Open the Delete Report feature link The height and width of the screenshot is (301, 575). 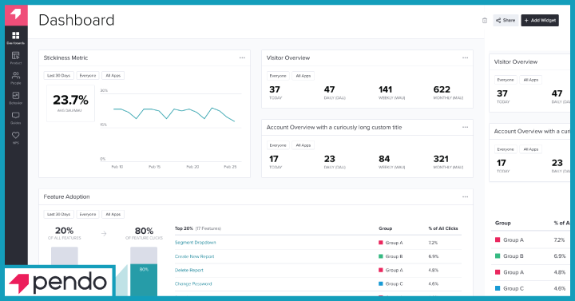[x=188, y=270]
